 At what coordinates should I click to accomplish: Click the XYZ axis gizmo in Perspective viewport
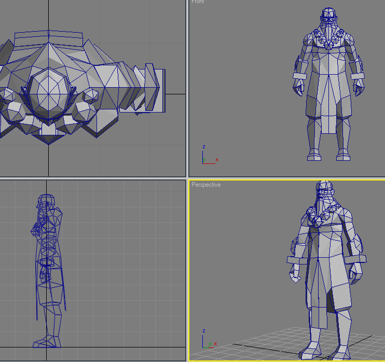point(209,339)
